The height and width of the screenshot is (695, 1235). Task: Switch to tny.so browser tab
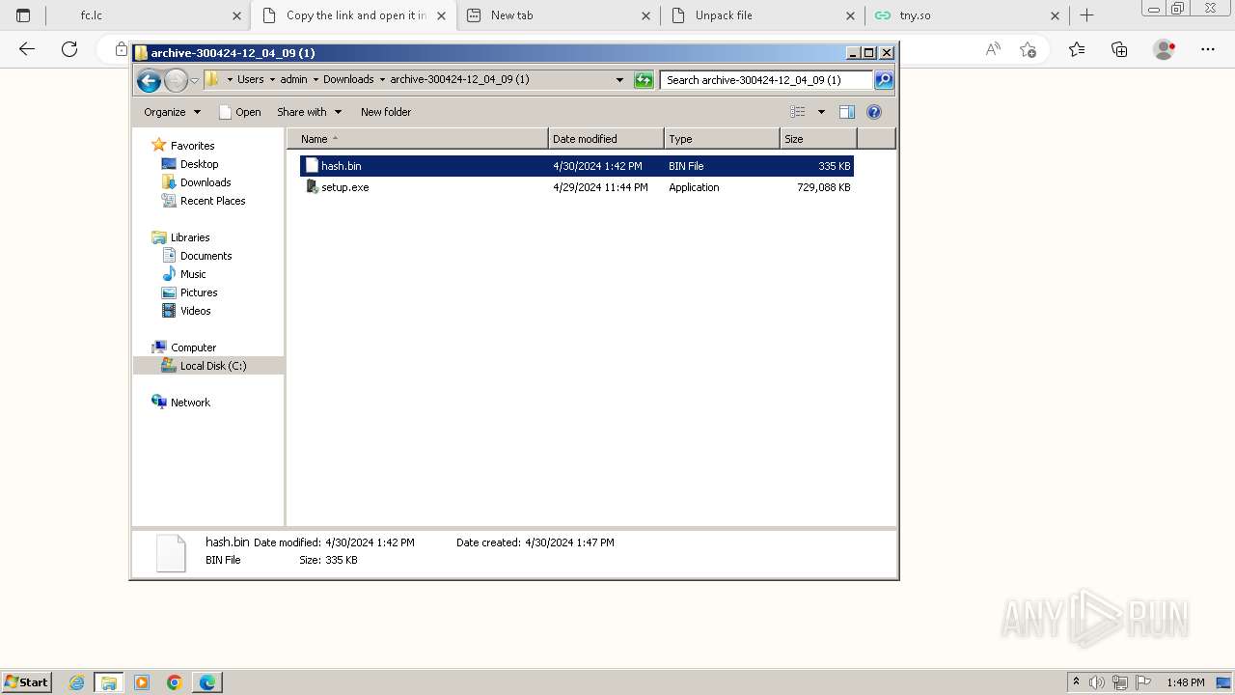point(967,15)
